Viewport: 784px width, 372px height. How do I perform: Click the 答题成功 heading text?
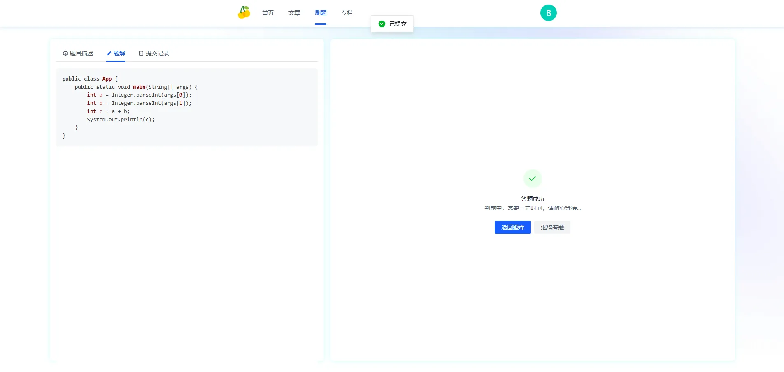pyautogui.click(x=532, y=199)
